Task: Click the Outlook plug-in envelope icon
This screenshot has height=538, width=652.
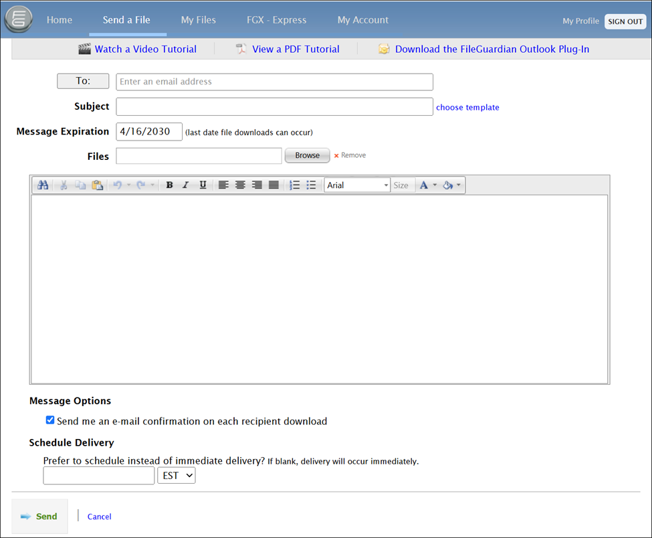Action: (384, 49)
